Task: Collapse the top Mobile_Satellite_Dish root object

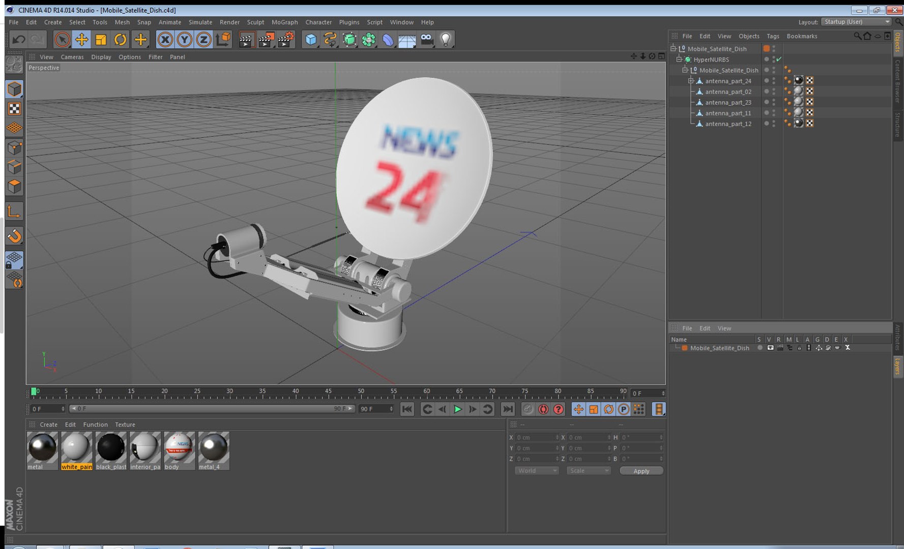Action: point(673,49)
